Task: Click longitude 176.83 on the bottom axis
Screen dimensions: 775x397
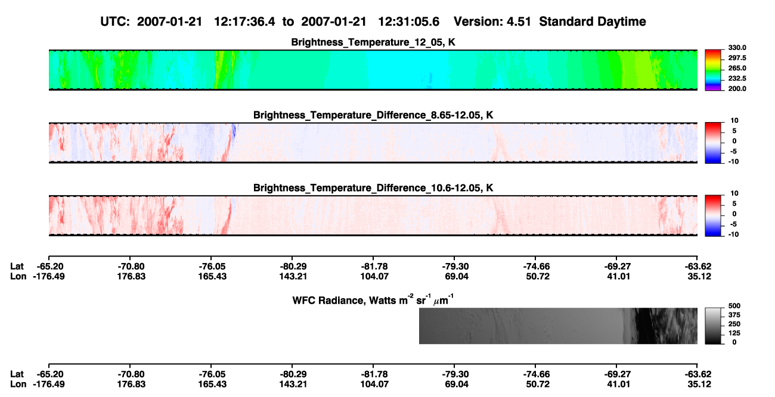Action: 130,384
